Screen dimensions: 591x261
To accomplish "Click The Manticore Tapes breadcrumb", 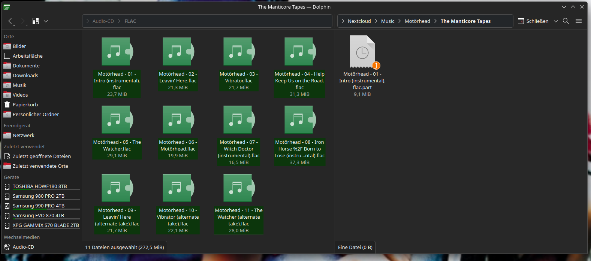I will click(465, 21).
